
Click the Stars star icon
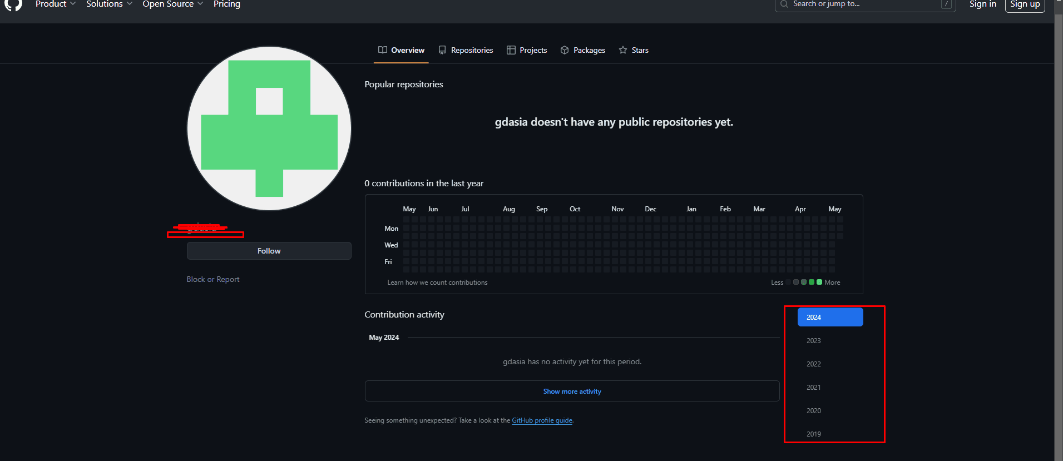coord(623,50)
